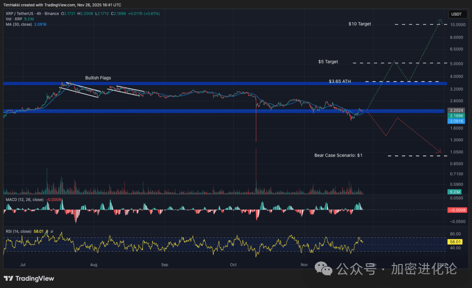Open the 4h timeframe selector in the legend
472x288 pixels.
[39, 14]
